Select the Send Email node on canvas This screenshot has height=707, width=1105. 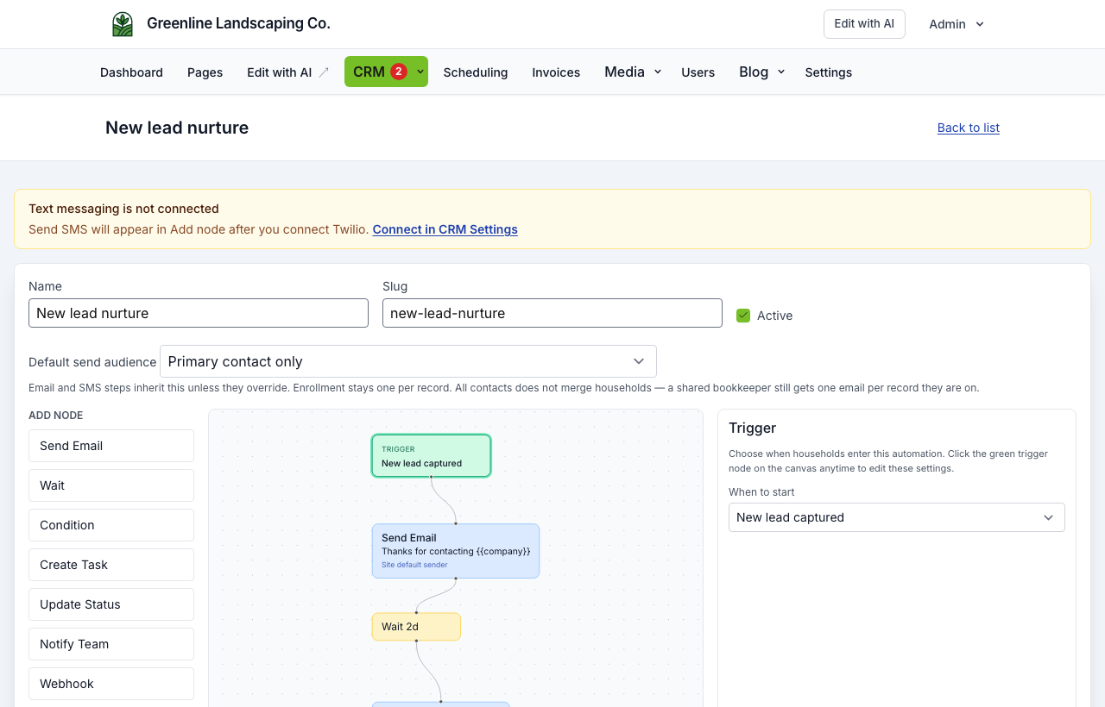[456, 551]
